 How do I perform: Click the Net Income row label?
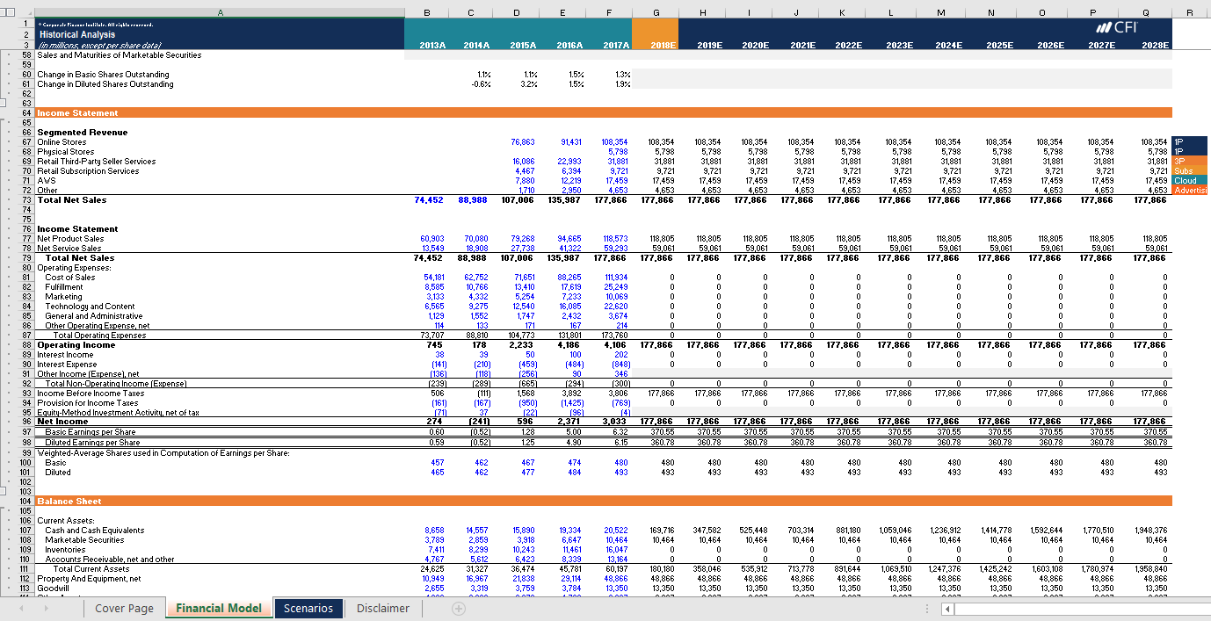coord(62,422)
